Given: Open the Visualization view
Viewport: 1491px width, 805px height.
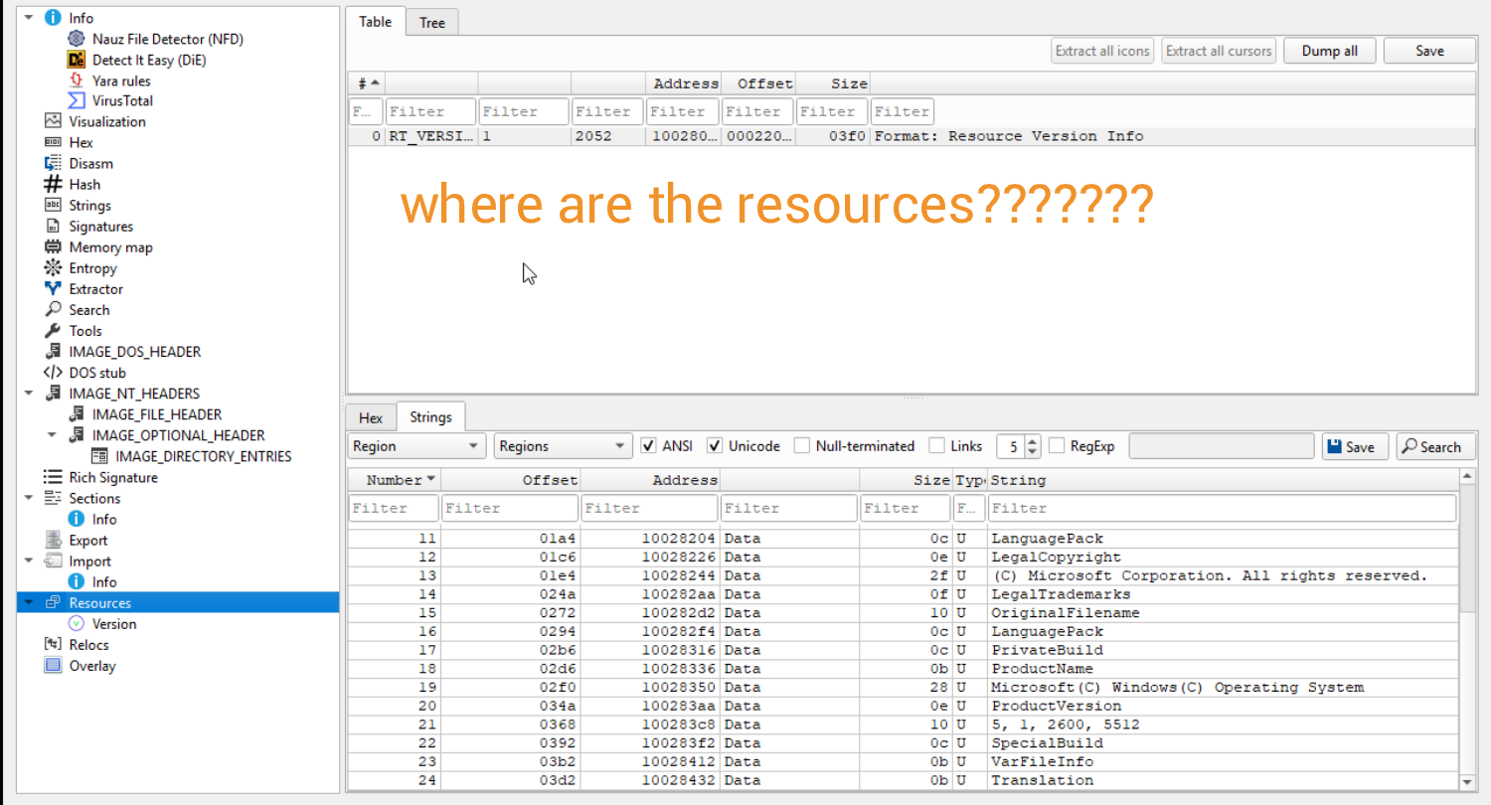Looking at the screenshot, I should [x=104, y=121].
